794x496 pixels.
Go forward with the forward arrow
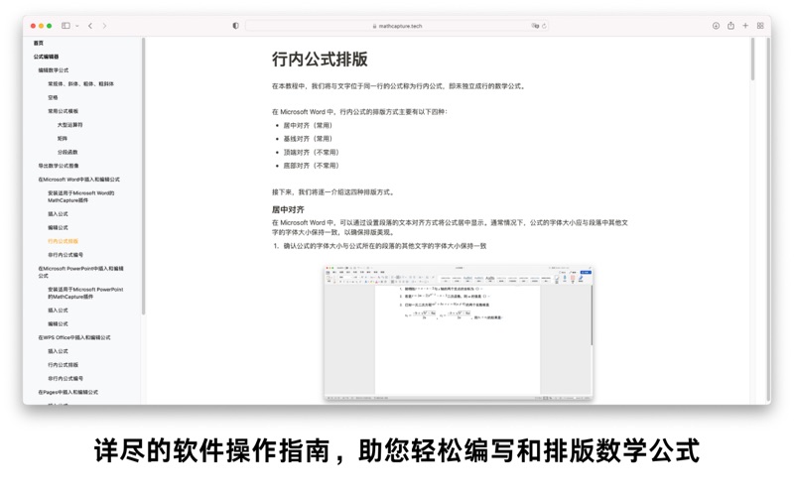104,26
